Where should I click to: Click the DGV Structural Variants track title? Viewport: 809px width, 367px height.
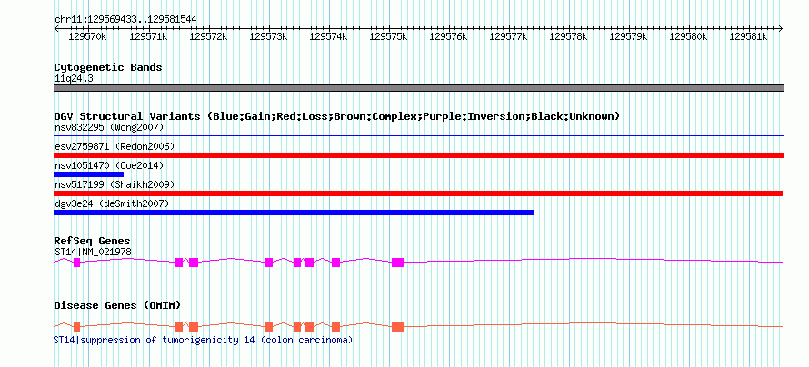(x=336, y=116)
